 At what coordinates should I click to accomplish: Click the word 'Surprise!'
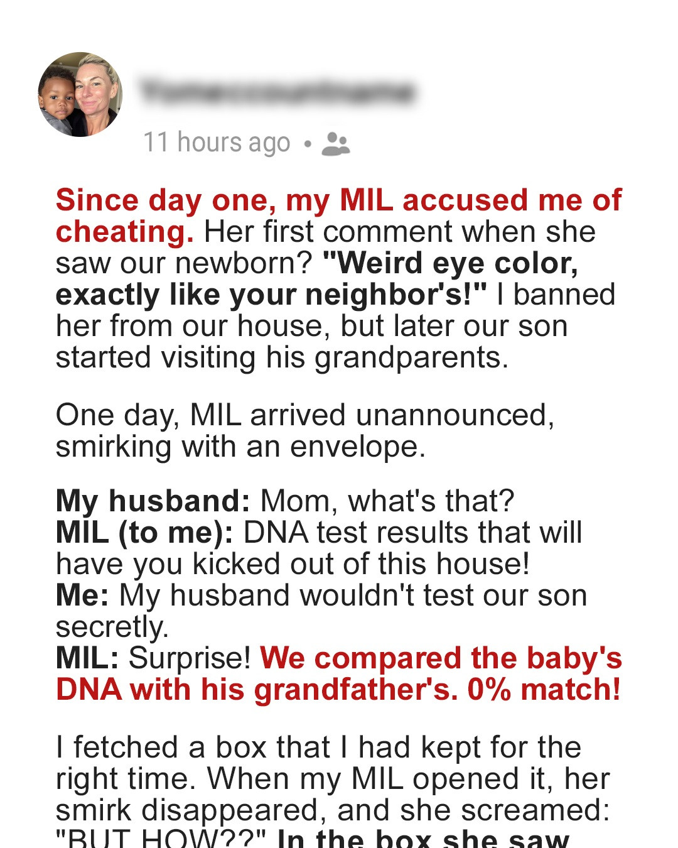[x=190, y=658]
